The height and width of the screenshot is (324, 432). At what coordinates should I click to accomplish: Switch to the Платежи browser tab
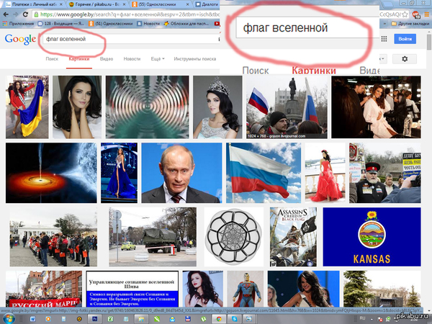(x=32, y=4)
